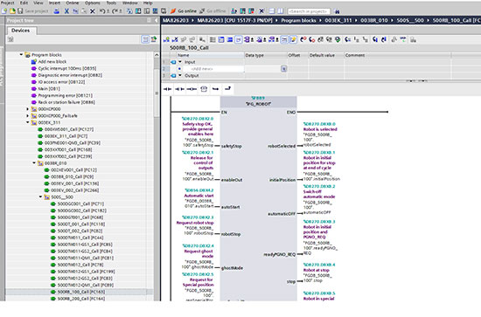
Task: Collapse the 500S__500 folder
Action: 41,197
